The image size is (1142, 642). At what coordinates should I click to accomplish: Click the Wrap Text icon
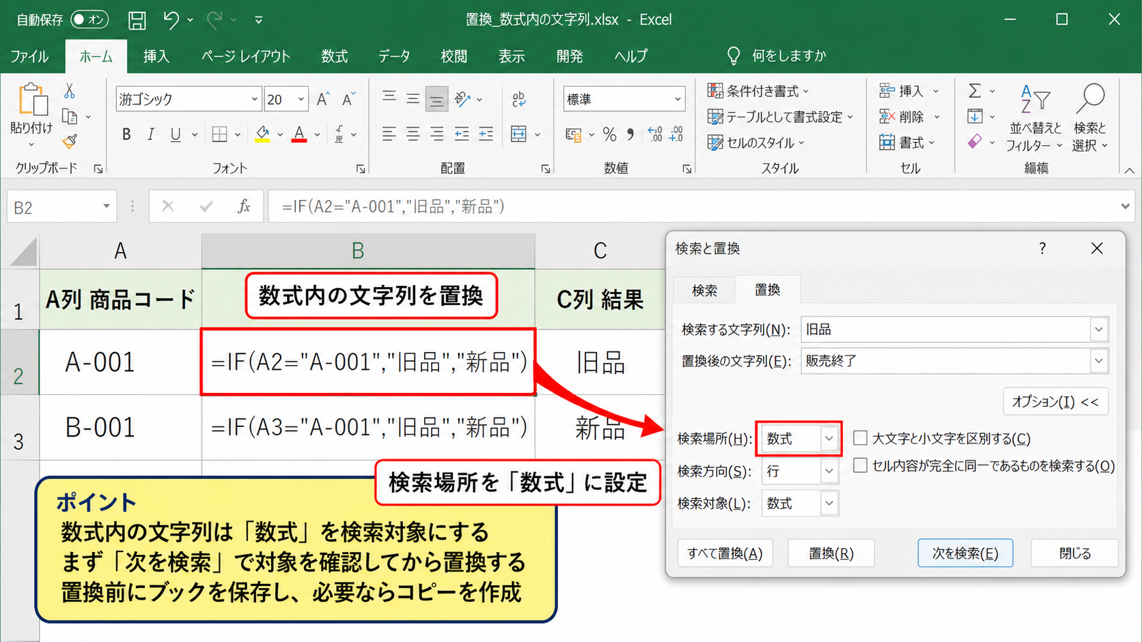(519, 100)
